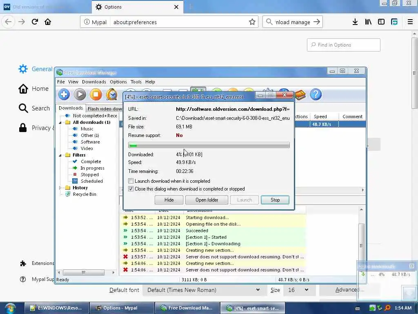418x314 pixels.
Task: Click the gray Start download play icon
Action: coord(80,94)
